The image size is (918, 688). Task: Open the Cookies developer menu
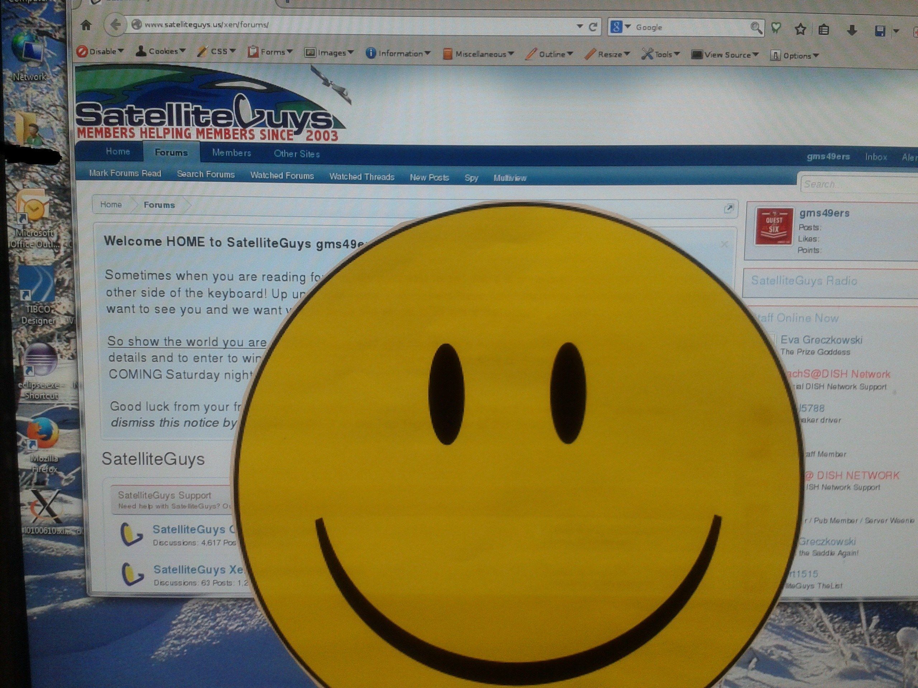(x=161, y=52)
